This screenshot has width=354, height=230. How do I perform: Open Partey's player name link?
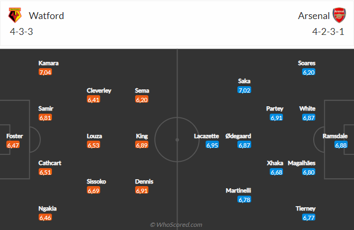point(275,108)
